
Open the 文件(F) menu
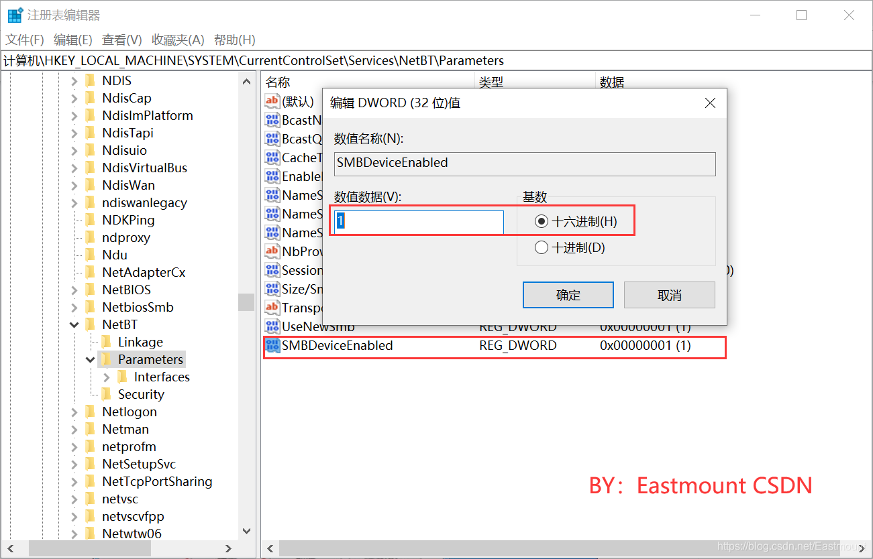tap(25, 40)
